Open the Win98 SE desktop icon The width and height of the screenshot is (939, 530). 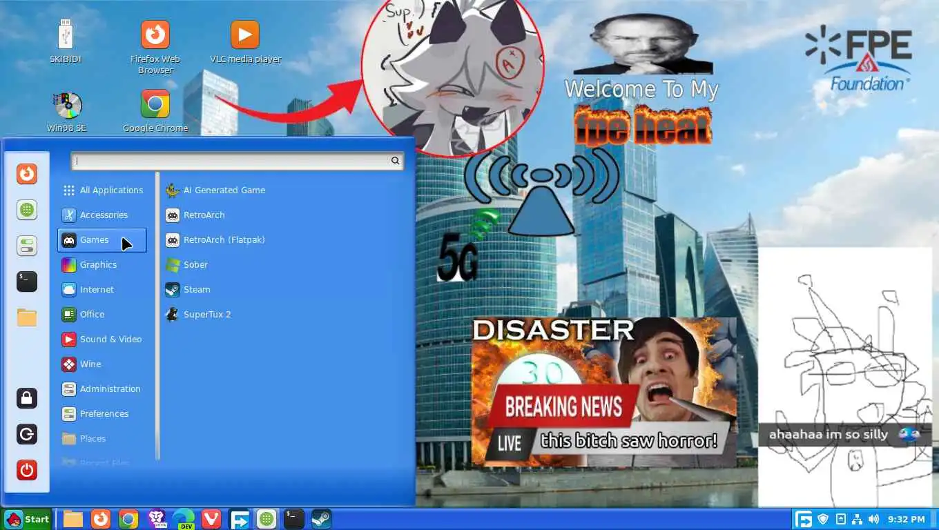(66, 112)
